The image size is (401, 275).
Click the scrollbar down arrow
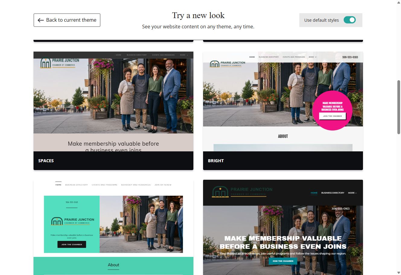tap(399, 273)
